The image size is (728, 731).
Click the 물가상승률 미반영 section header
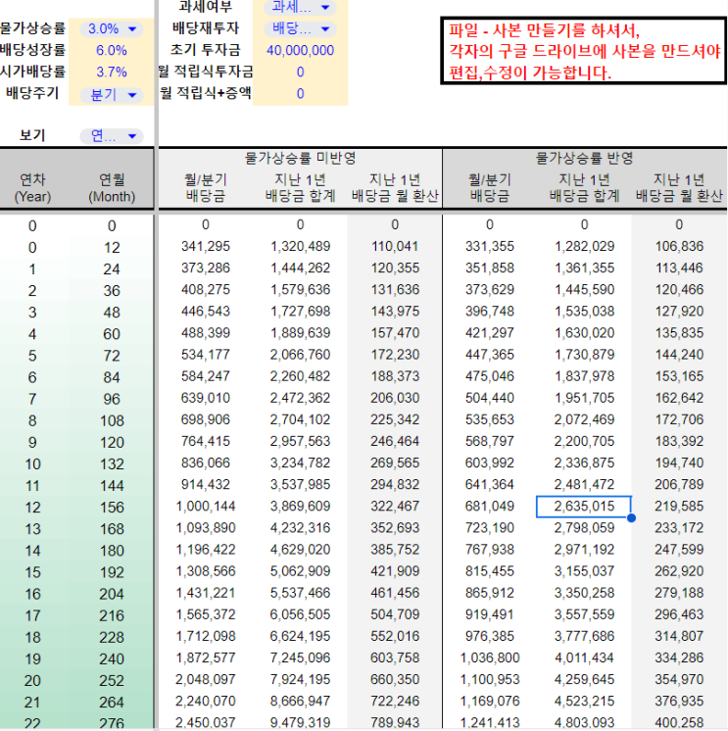[x=300, y=157]
